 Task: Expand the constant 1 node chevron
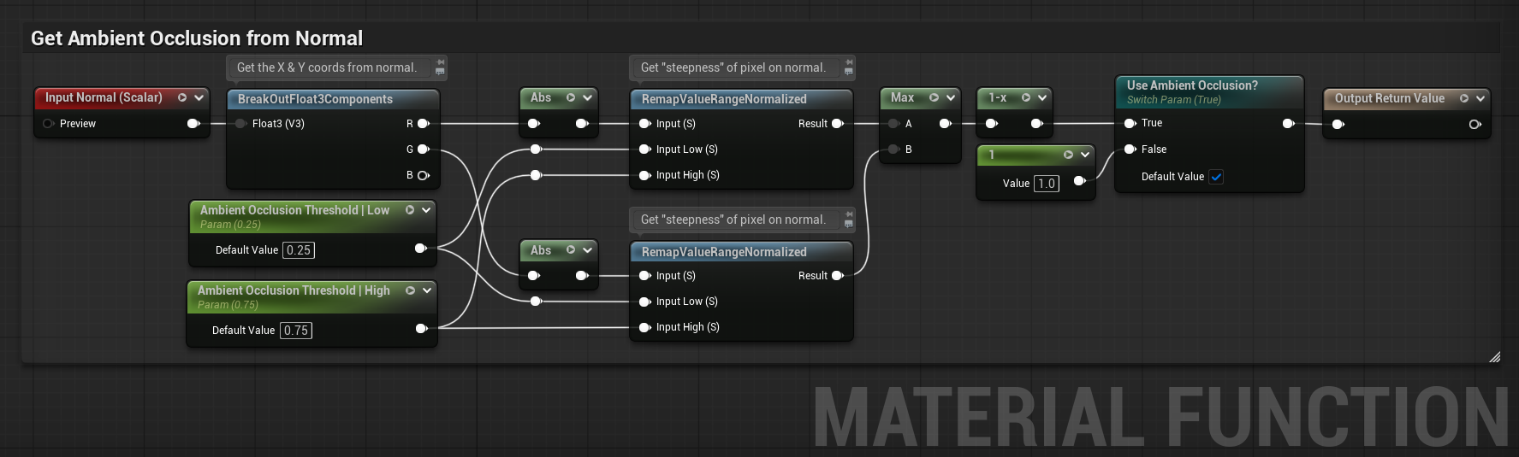(x=1085, y=155)
